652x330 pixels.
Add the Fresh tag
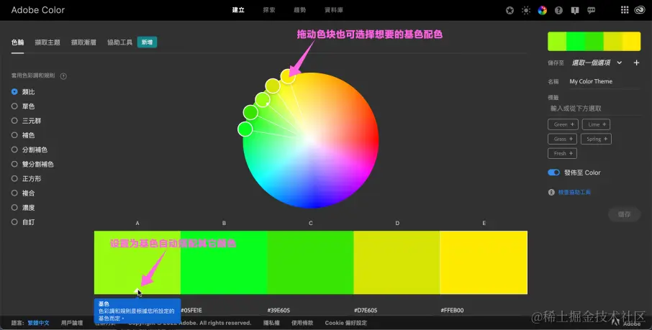(562, 154)
